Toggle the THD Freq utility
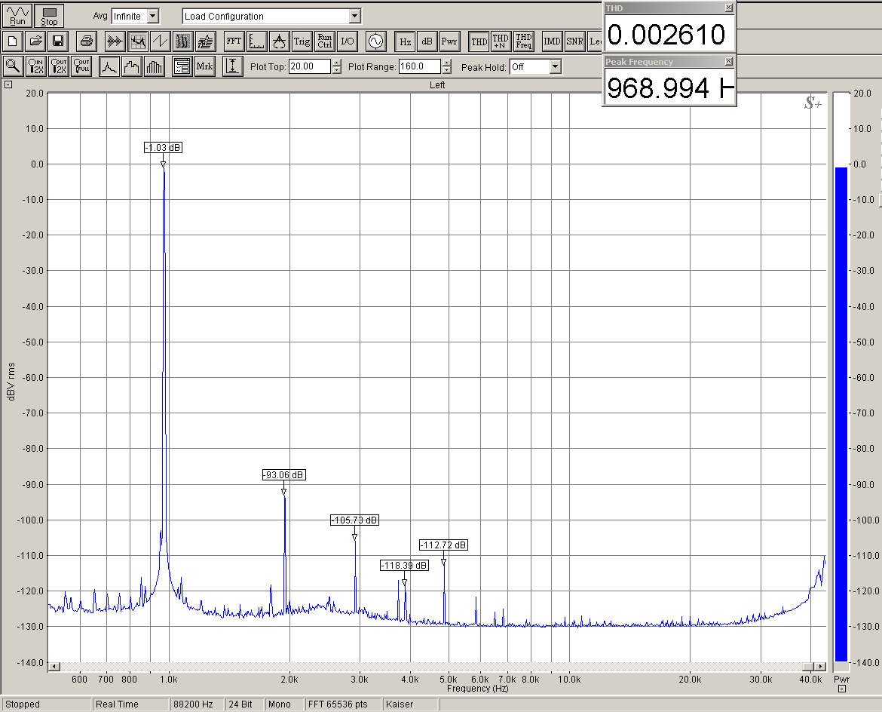Viewport: 882px width, 712px height. pyautogui.click(x=524, y=41)
